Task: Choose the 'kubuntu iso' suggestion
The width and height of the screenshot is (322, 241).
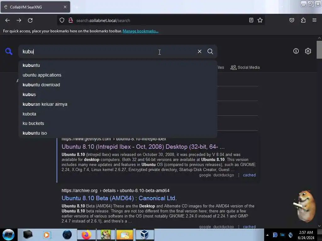Action: coord(118,133)
